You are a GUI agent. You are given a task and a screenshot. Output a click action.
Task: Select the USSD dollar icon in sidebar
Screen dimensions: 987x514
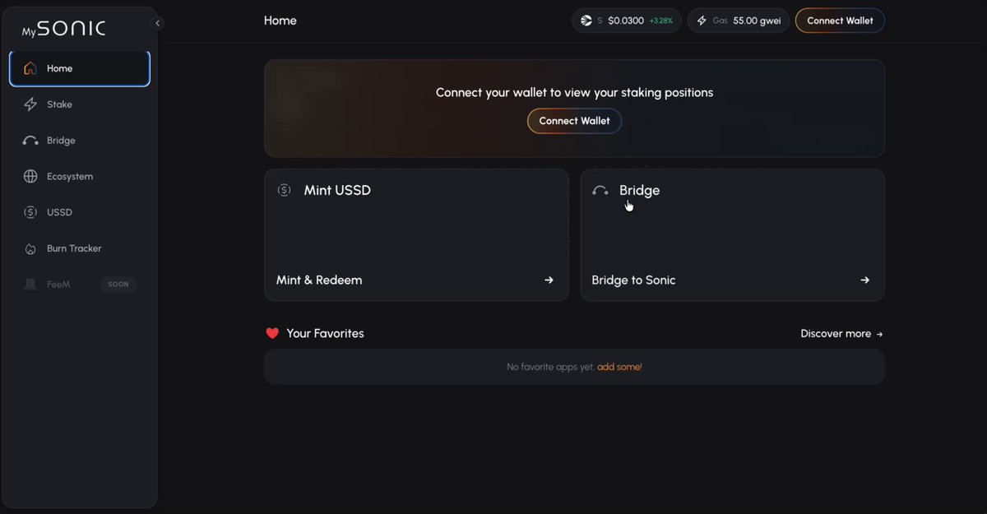(30, 212)
